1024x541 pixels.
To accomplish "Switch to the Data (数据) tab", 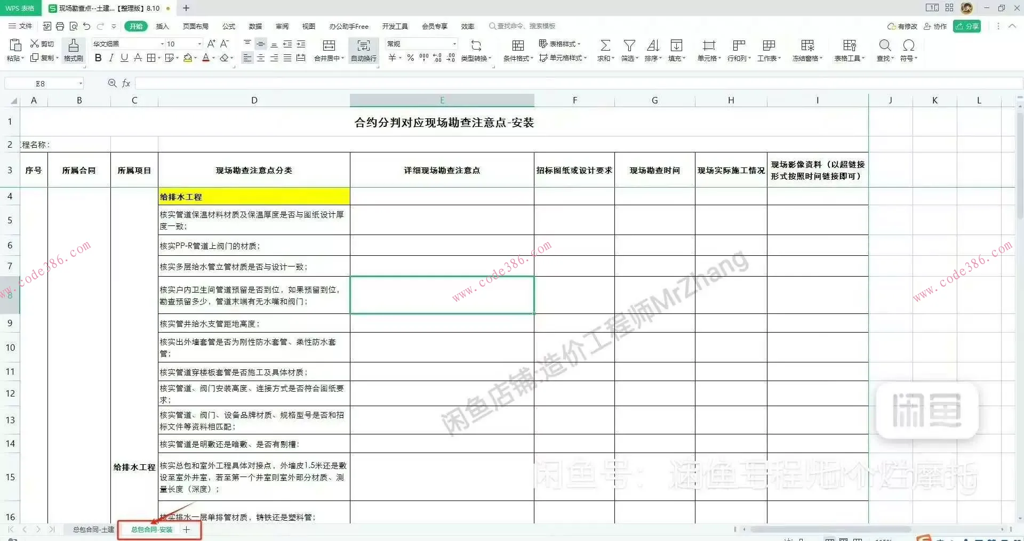I will pos(255,26).
